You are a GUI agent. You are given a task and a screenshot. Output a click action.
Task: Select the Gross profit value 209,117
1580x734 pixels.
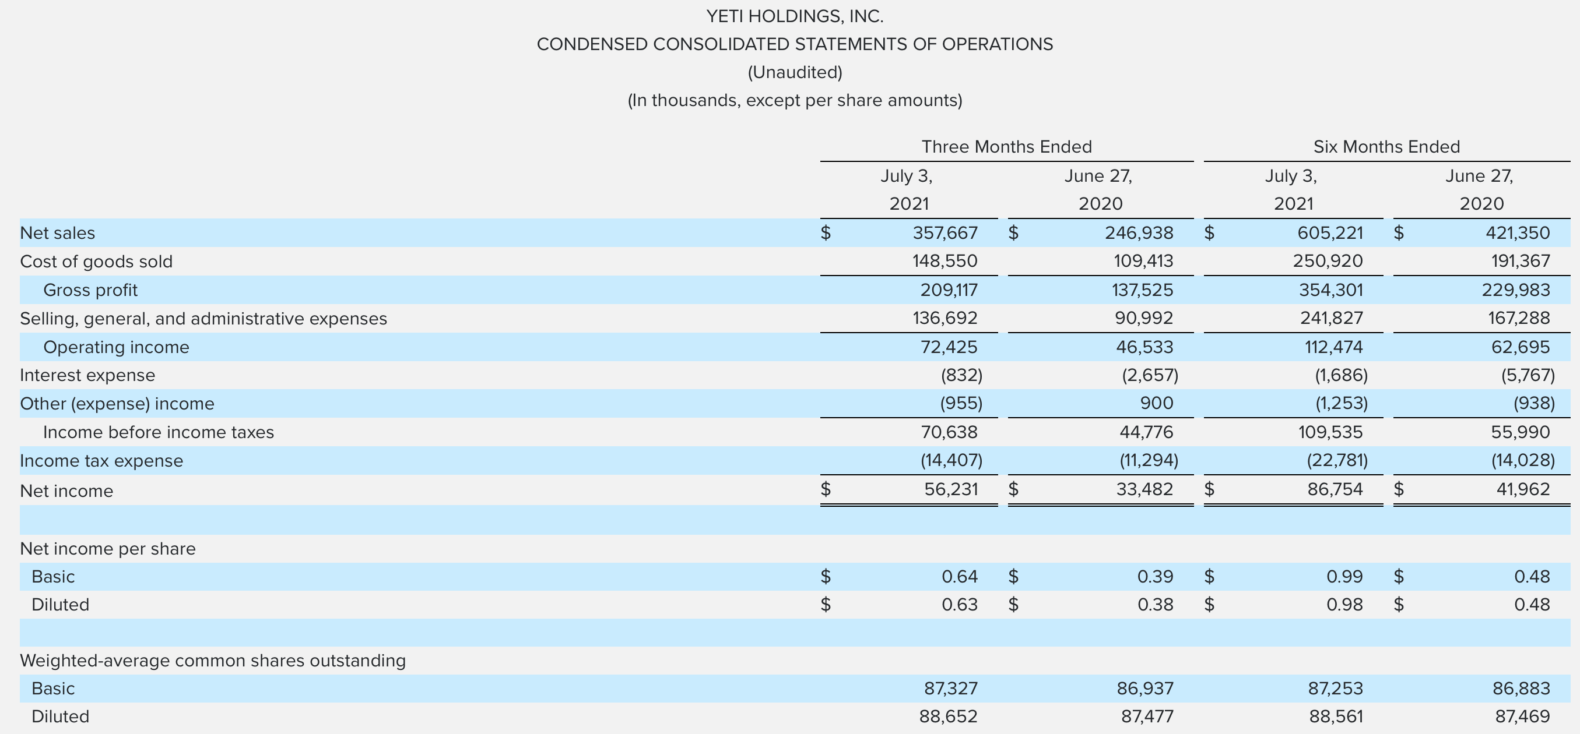click(951, 289)
